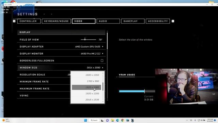Open the Accessibility tab
This screenshot has width=218, height=123.
(158, 21)
